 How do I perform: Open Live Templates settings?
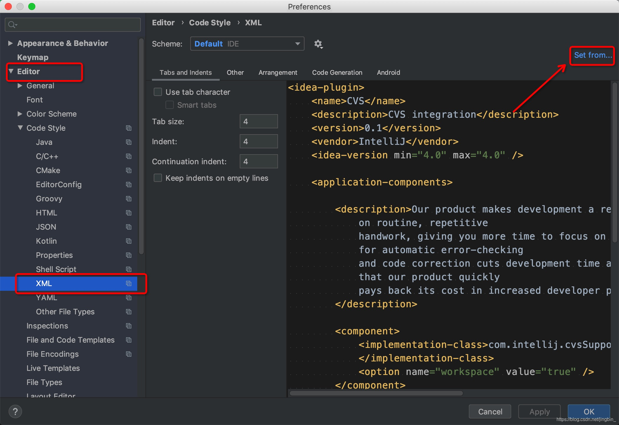pos(53,368)
